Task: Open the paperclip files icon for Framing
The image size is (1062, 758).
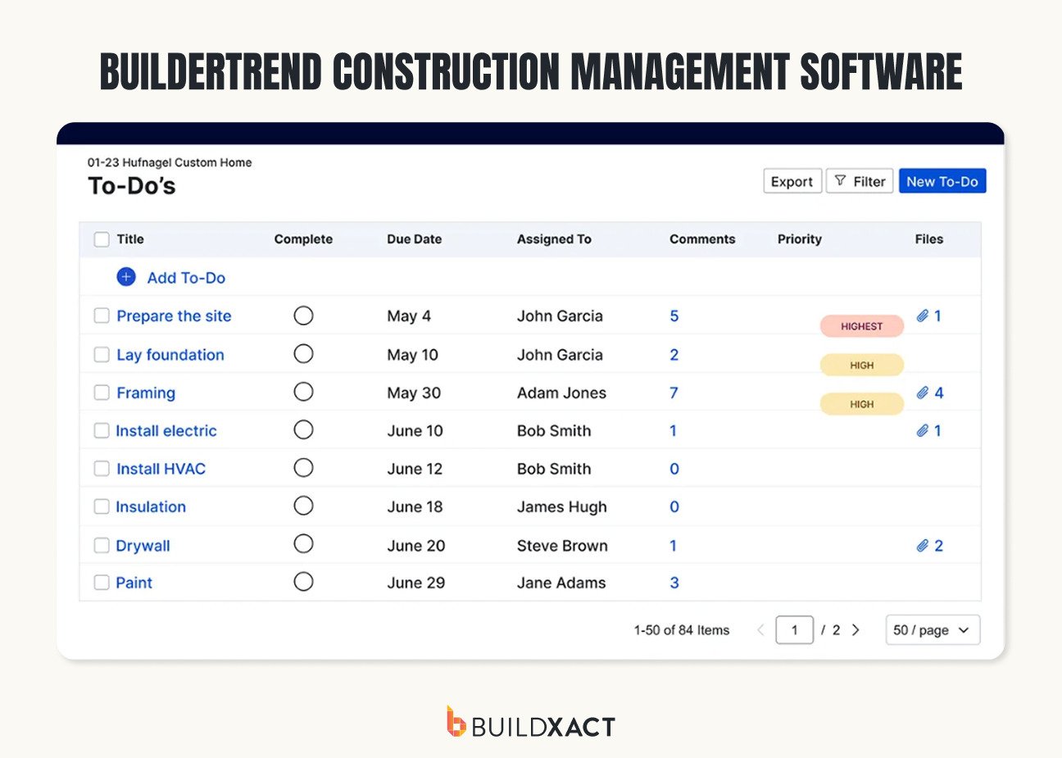Action: pyautogui.click(x=923, y=393)
